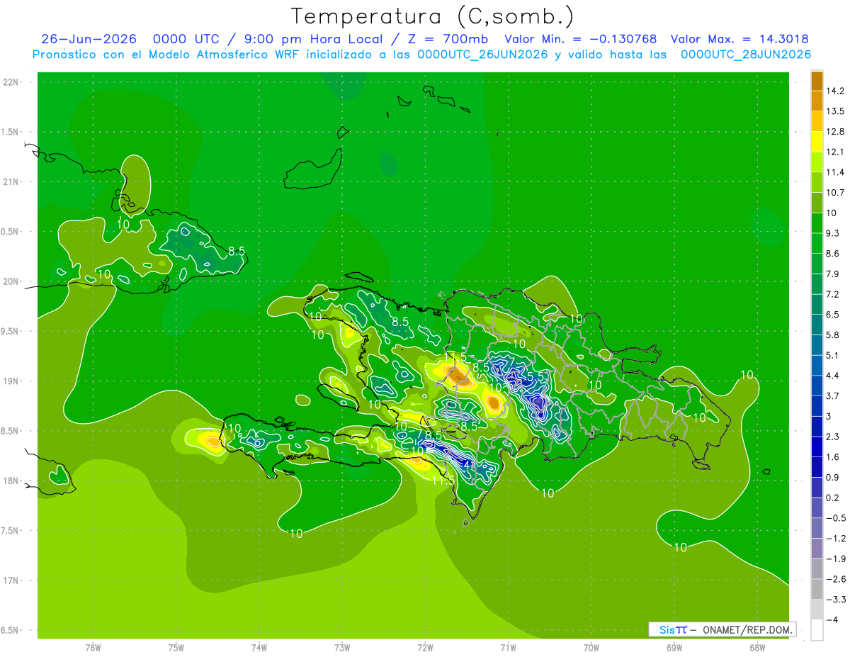Screen dimensions: 850x657
Task: Select the green legend swatch between 9.3 and 10
Action: coord(817,223)
